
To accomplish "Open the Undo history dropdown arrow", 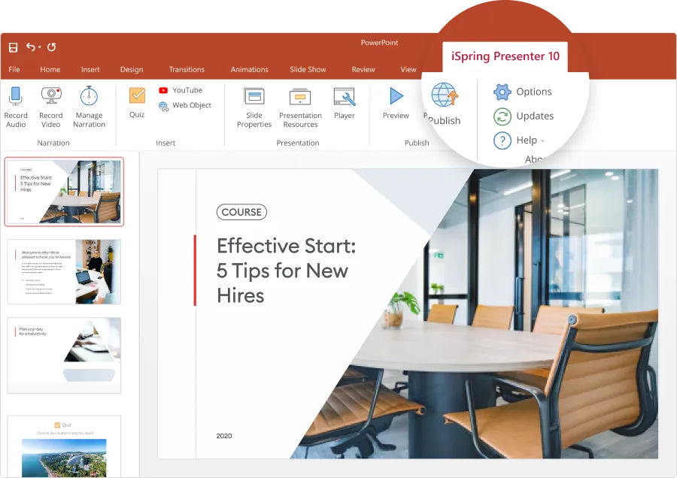I will pos(40,47).
